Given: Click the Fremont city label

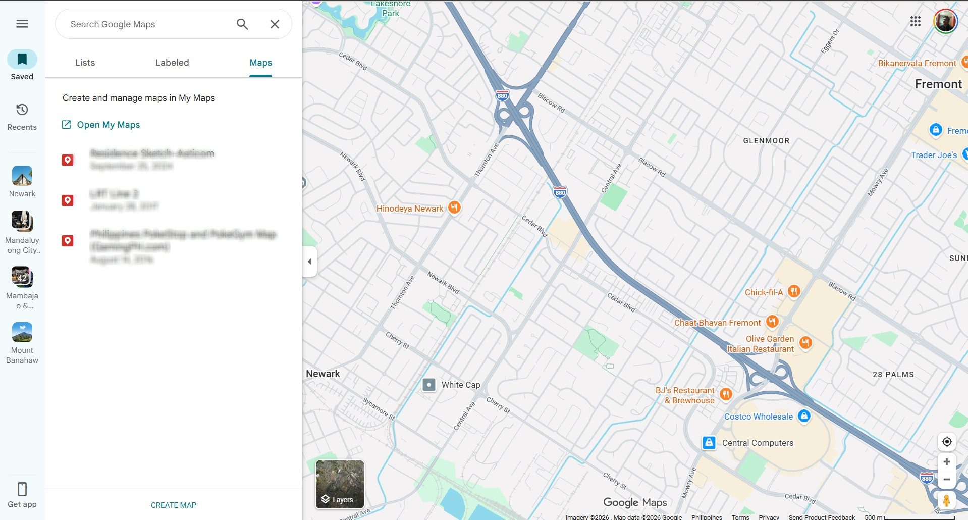Looking at the screenshot, I should (x=938, y=84).
